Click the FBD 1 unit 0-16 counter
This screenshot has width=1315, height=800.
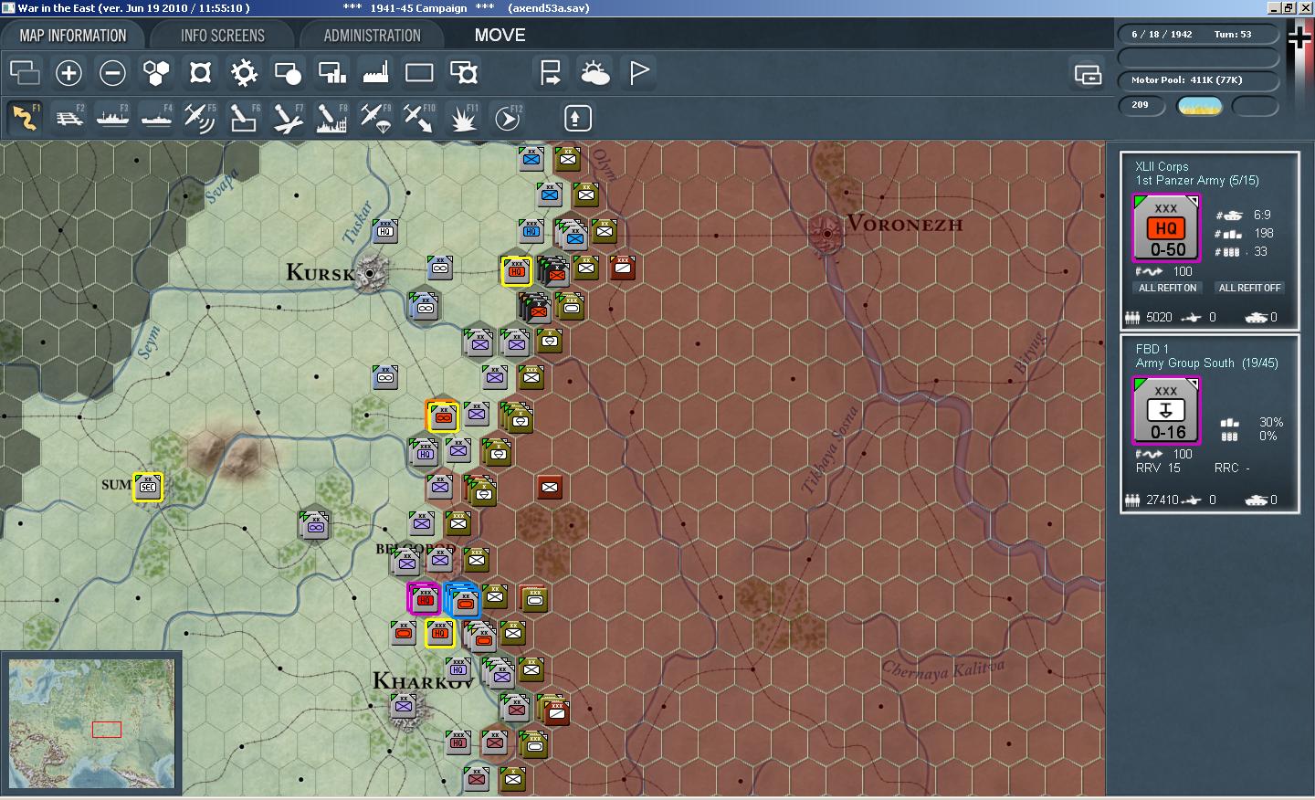[1167, 412]
